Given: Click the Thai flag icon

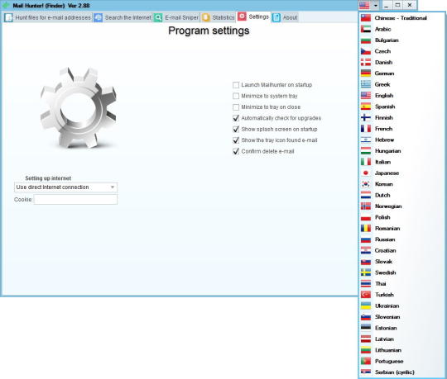Looking at the screenshot, I should click(366, 284).
